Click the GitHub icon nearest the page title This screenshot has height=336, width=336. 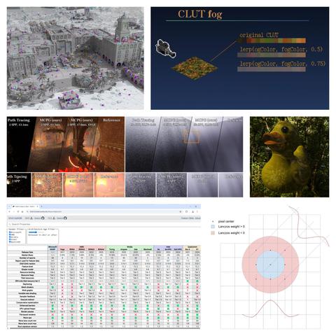point(43,218)
